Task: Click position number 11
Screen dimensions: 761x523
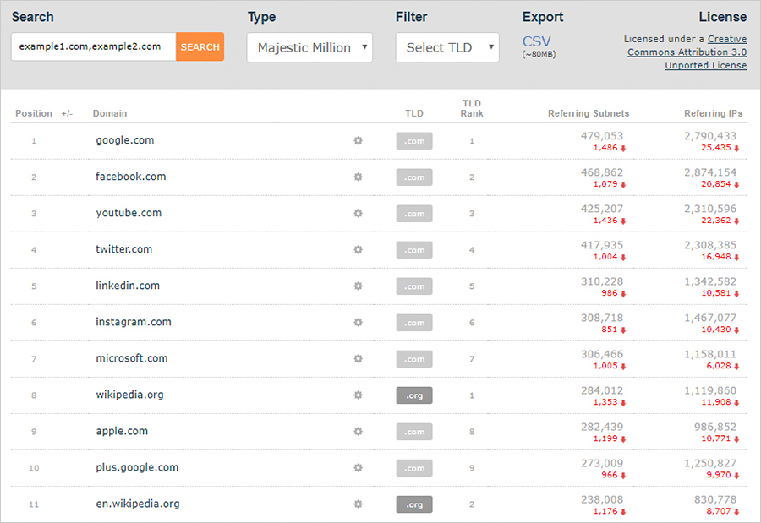Action: click(x=34, y=504)
